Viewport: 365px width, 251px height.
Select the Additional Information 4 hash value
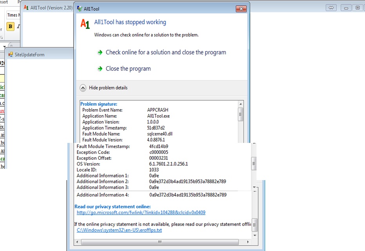(188, 195)
